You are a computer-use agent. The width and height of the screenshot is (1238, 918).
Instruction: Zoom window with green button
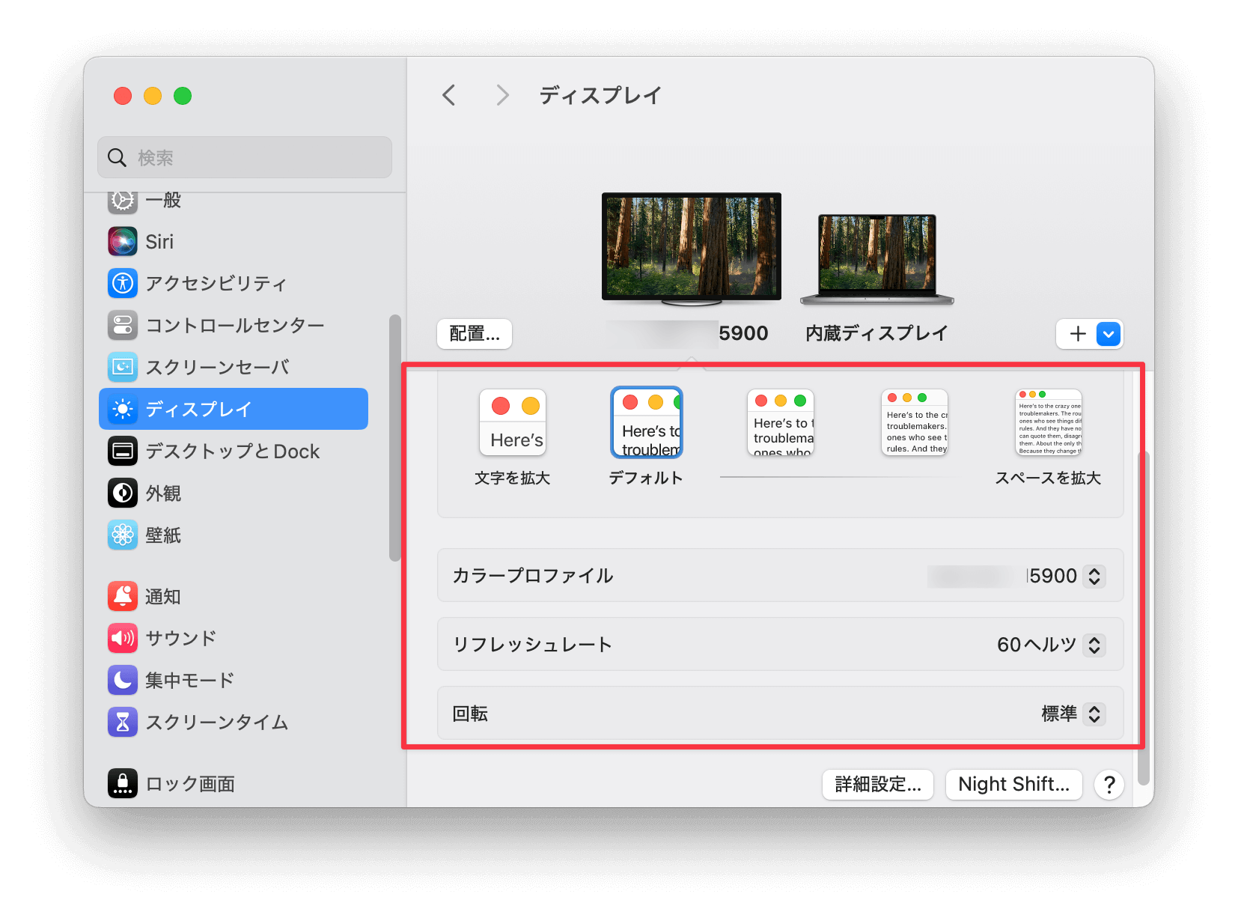[183, 96]
